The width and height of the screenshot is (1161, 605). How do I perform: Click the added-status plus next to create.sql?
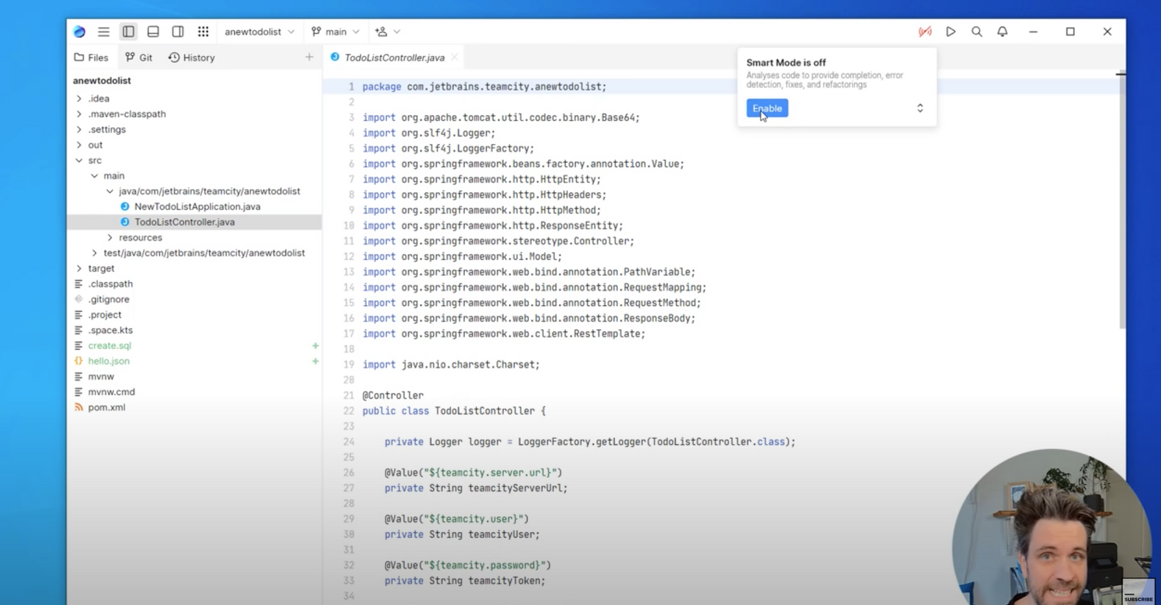pos(315,345)
